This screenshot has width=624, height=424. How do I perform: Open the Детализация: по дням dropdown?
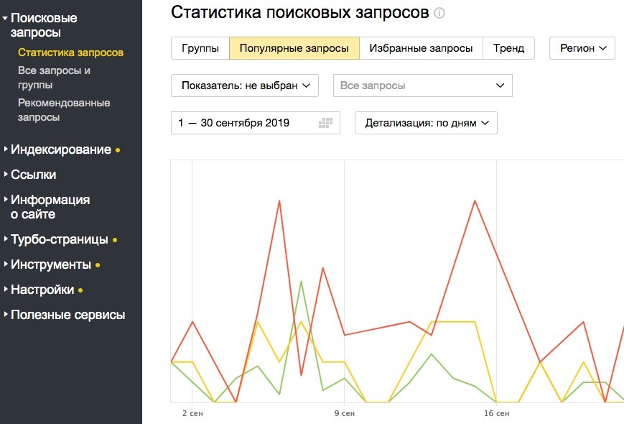pyautogui.click(x=425, y=123)
